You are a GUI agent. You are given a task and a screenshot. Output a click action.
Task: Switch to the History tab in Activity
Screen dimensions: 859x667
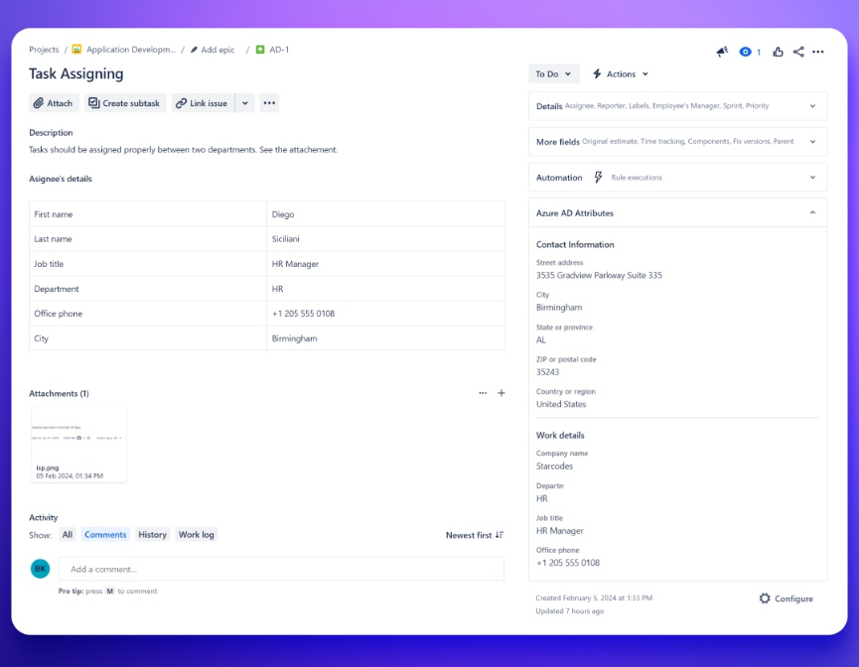[152, 534]
